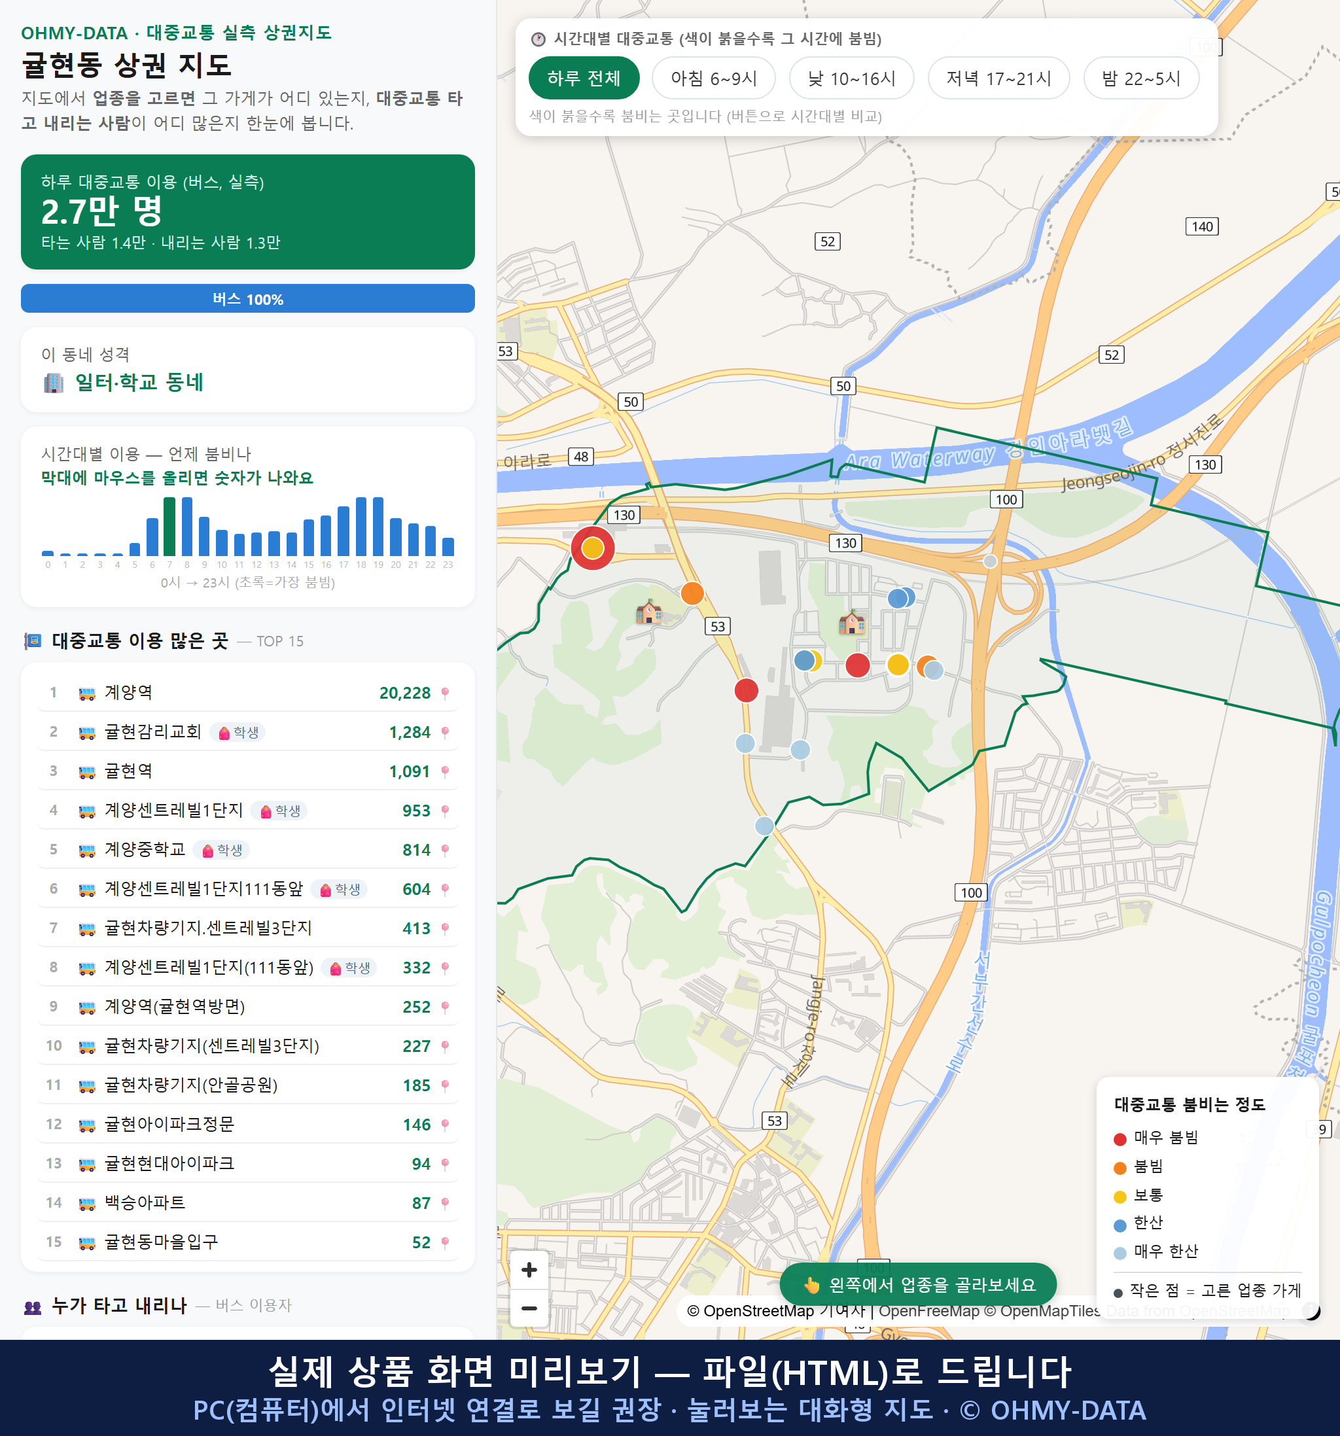This screenshot has height=1436, width=1340.
Task: Click the 일터·학교 동네 neighborhood card
Action: (248, 370)
